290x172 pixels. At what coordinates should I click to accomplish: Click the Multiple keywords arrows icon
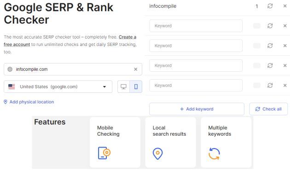[x=215, y=153]
